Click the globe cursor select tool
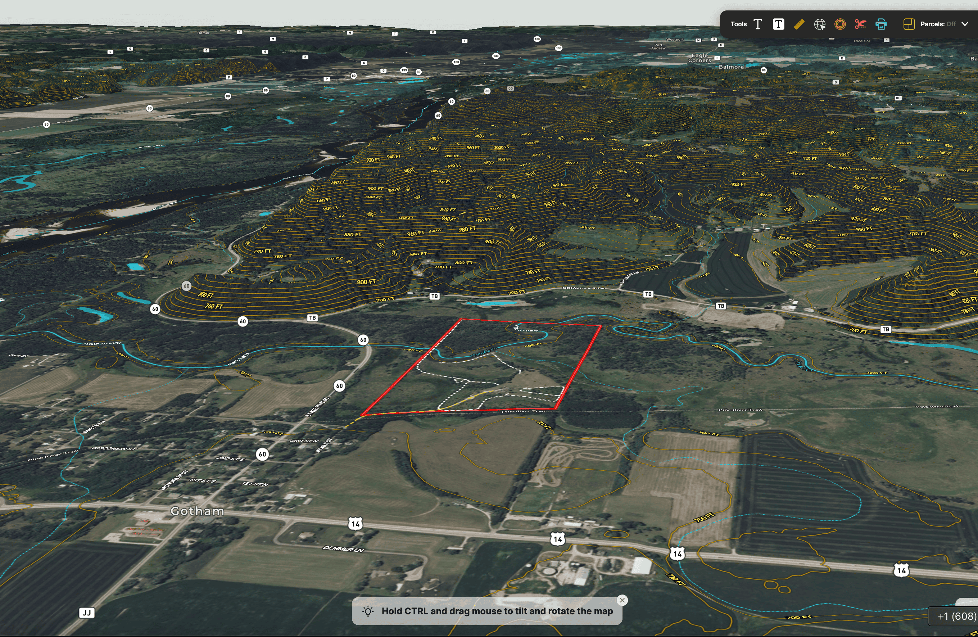Viewport: 978px width, 637px height. click(819, 24)
